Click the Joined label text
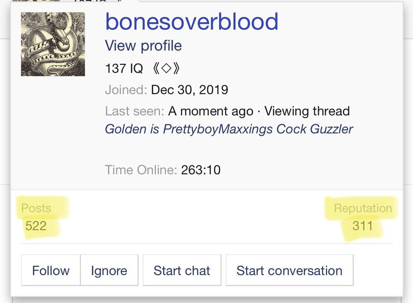 (x=126, y=90)
